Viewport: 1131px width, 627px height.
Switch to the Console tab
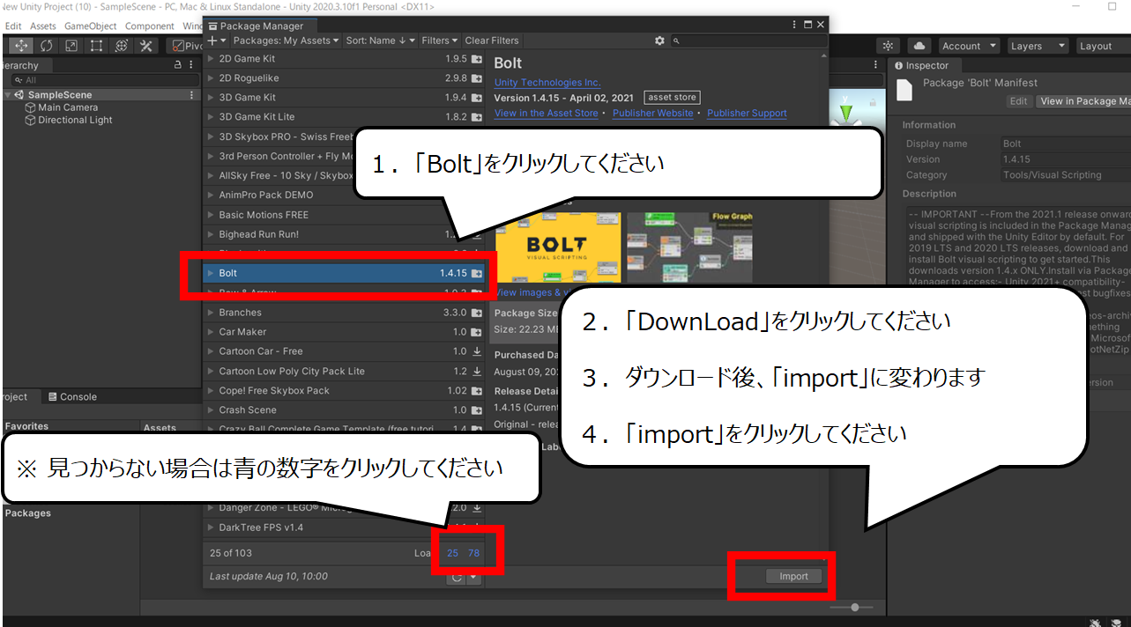71,397
